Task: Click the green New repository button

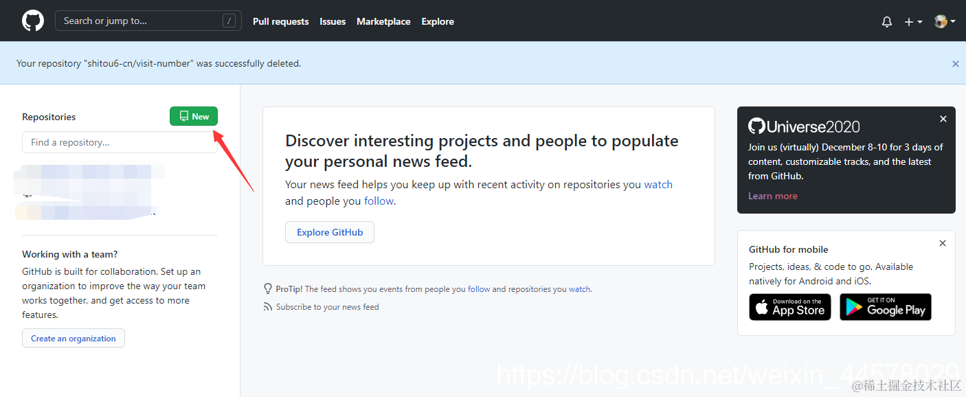Action: (x=194, y=117)
